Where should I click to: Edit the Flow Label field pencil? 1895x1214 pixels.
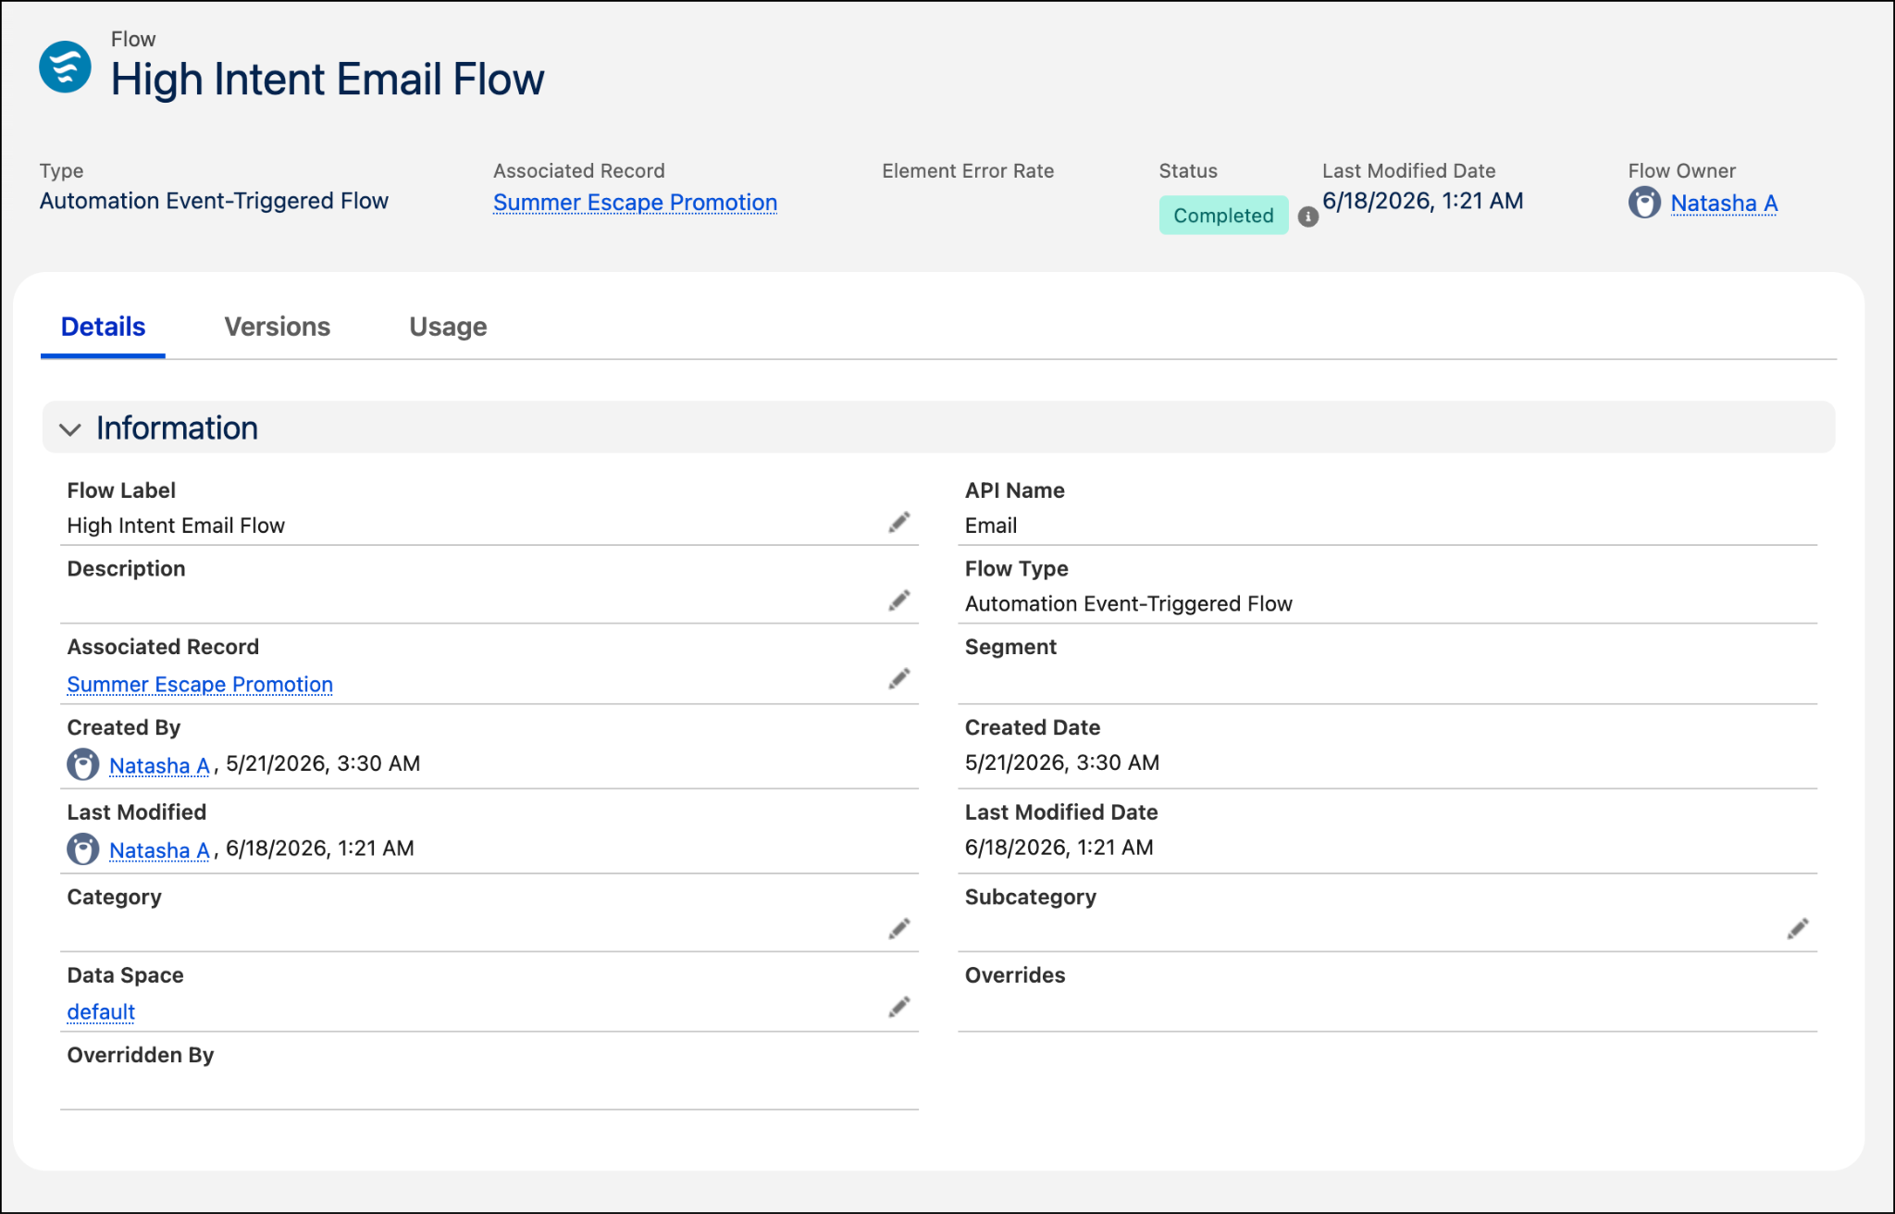[899, 523]
